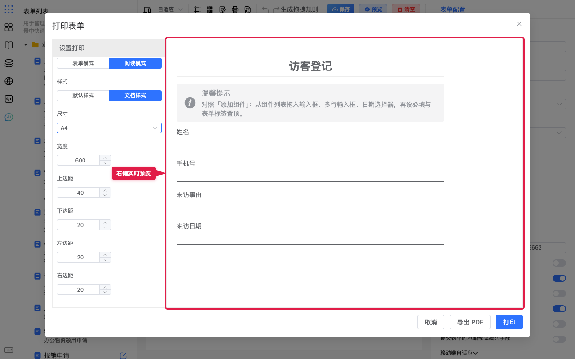Screen dimensions: 575x359
Task: Click the keyboard icon at sidebar bottom
Action: (9, 350)
